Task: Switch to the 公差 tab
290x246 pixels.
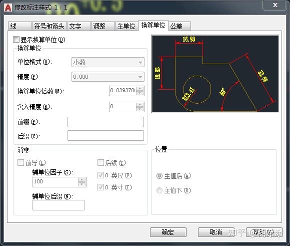Action: [179, 26]
